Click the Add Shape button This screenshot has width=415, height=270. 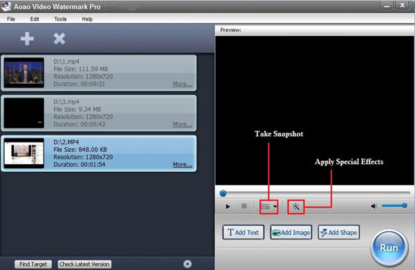click(338, 233)
